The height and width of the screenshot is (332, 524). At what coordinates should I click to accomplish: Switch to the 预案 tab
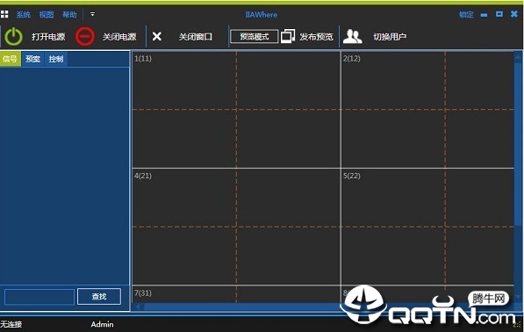[x=32, y=59]
